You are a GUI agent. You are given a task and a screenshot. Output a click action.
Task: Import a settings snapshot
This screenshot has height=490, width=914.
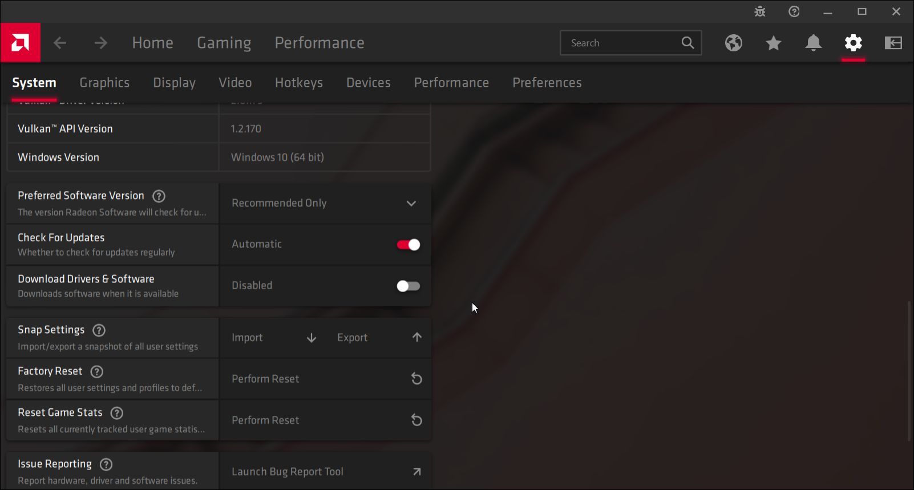click(x=273, y=338)
